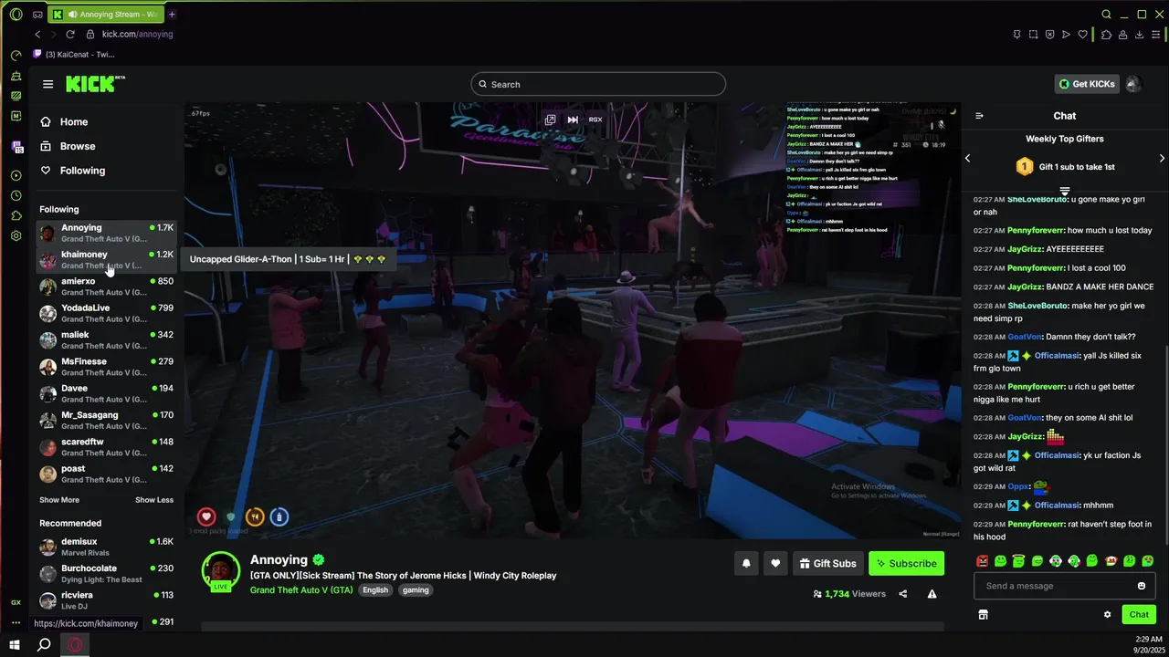Click the skip-forward icon on video overlay
Viewport: 1169px width, 657px height.
(x=573, y=120)
